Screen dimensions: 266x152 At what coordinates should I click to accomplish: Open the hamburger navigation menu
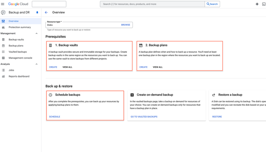click(x=3, y=4)
